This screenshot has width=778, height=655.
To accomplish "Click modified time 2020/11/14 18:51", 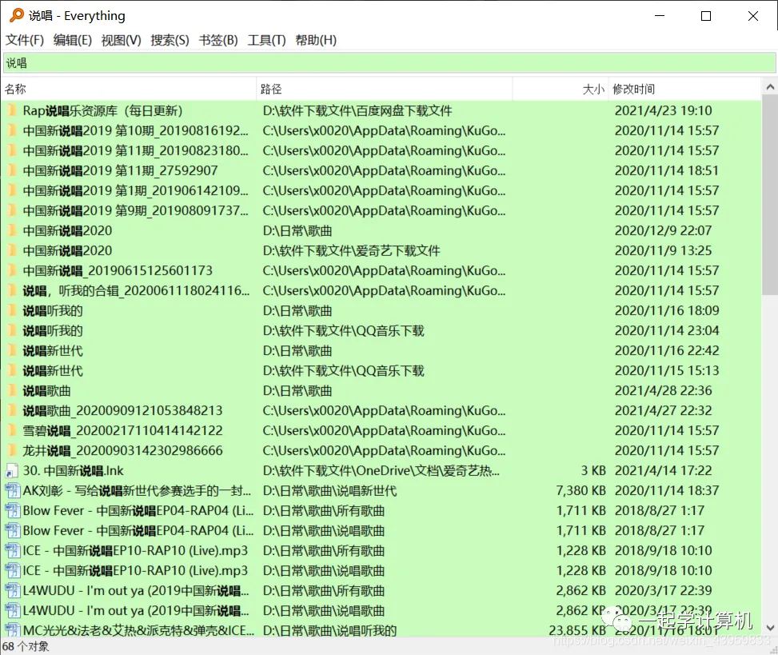I will pyautogui.click(x=666, y=170).
